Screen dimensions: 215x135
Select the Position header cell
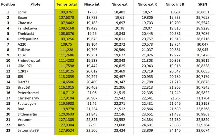click(8, 4)
